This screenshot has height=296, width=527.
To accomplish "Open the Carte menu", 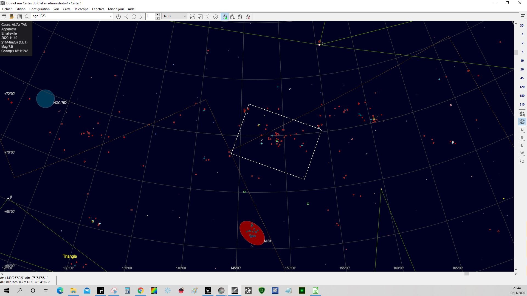I will [x=67, y=9].
